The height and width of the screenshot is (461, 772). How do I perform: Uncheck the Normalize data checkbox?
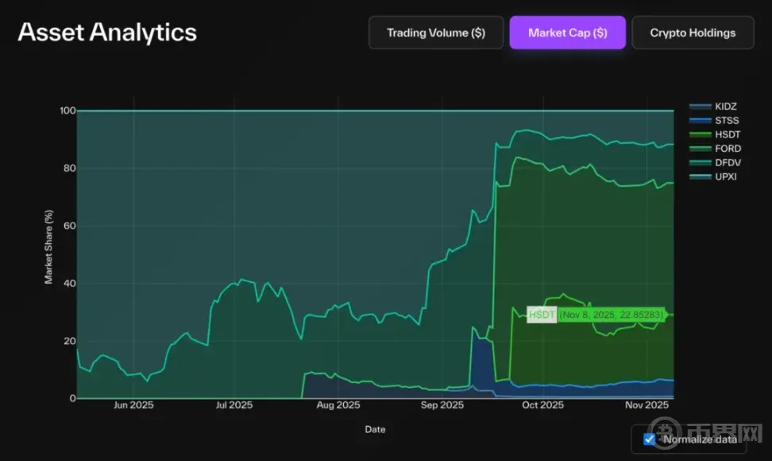coord(650,439)
